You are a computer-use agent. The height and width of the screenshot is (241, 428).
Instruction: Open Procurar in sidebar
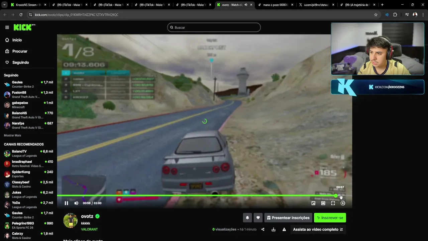(x=20, y=51)
